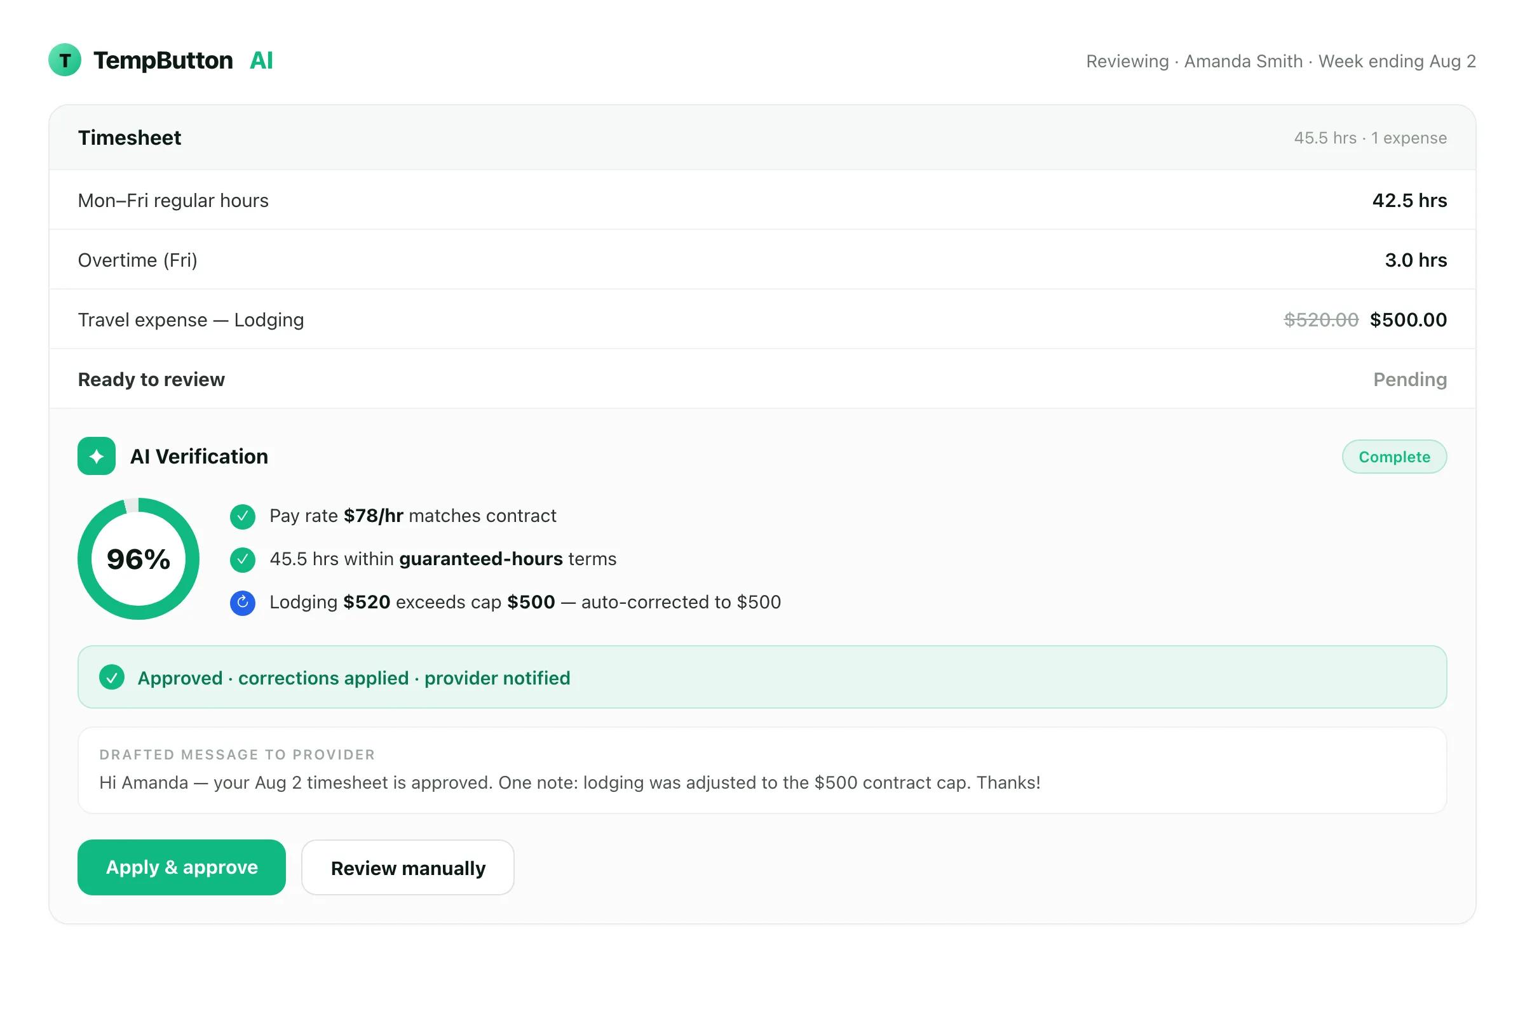
Task: Click the AI Verification heading
Action: pyautogui.click(x=199, y=457)
